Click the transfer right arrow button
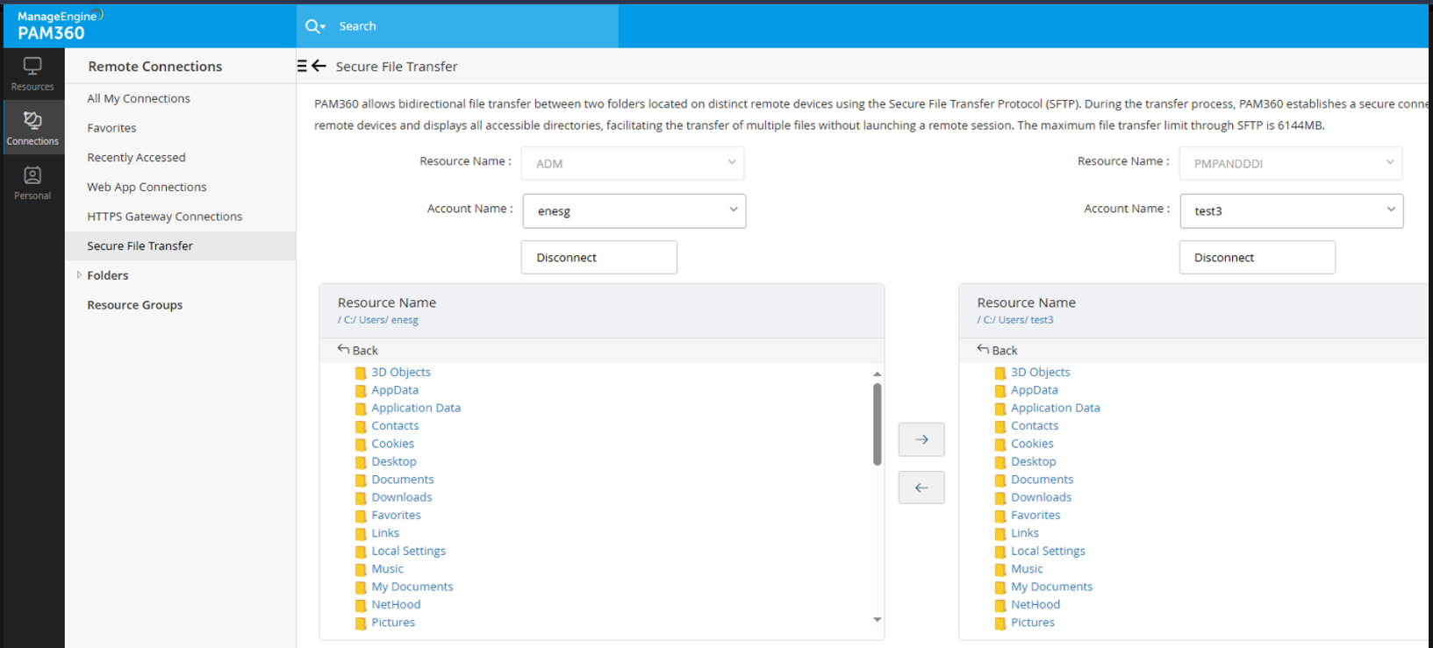Screen dimensions: 1433x648 (921, 439)
